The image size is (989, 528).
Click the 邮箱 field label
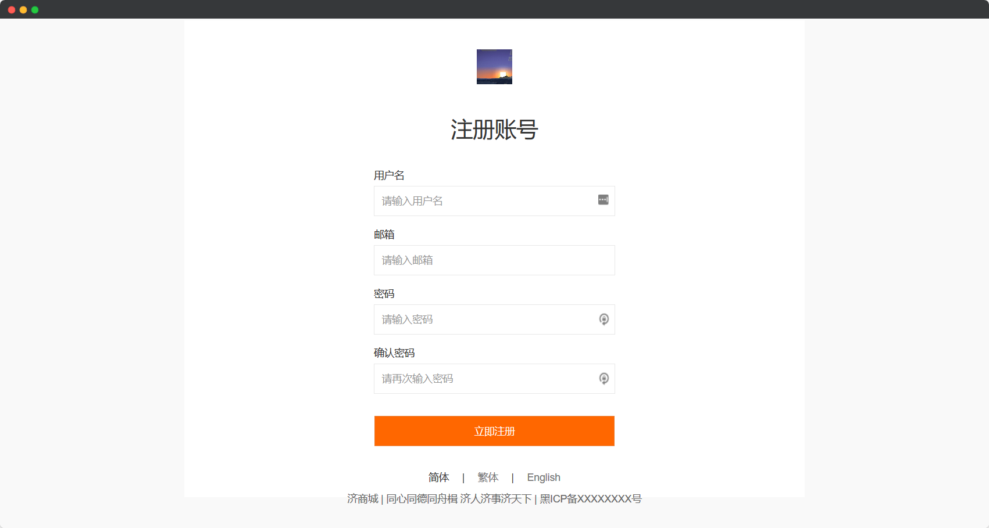pyautogui.click(x=384, y=235)
